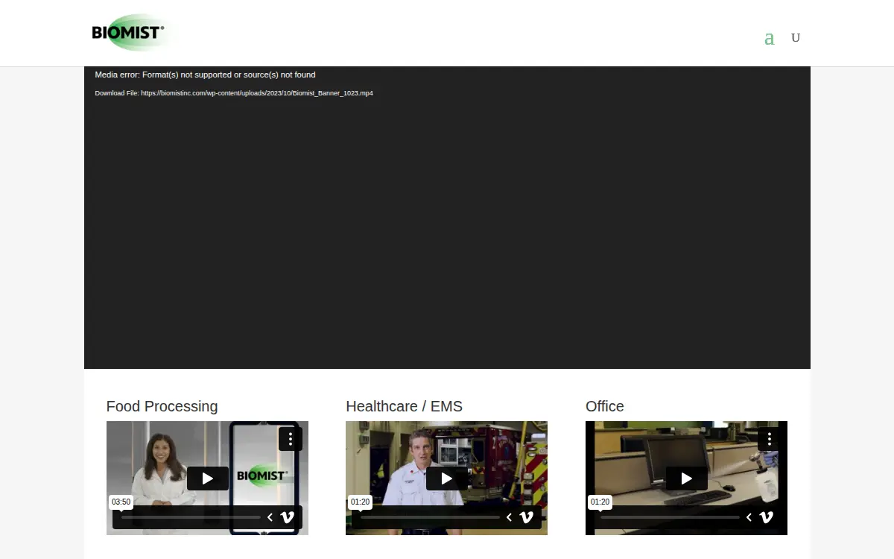This screenshot has height=559, width=894.
Task: Click the green 'a' icon in header
Action: (x=770, y=38)
